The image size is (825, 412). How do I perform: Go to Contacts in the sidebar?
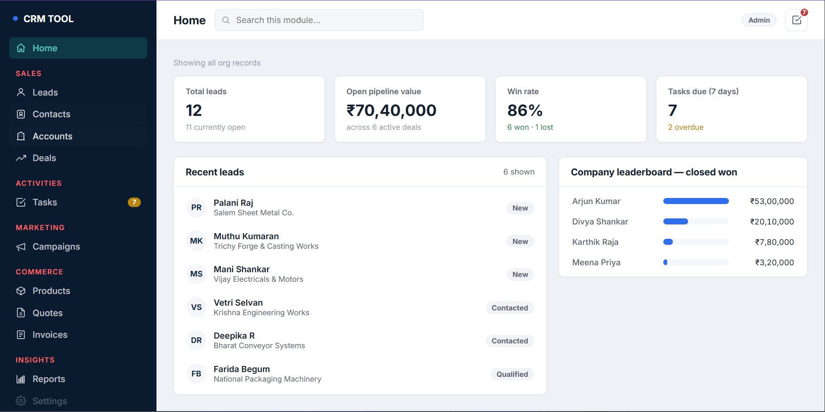[78, 114]
